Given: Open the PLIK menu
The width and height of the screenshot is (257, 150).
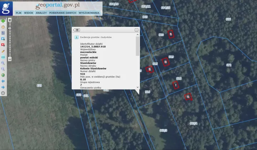Looking at the screenshot, I should [19, 13].
